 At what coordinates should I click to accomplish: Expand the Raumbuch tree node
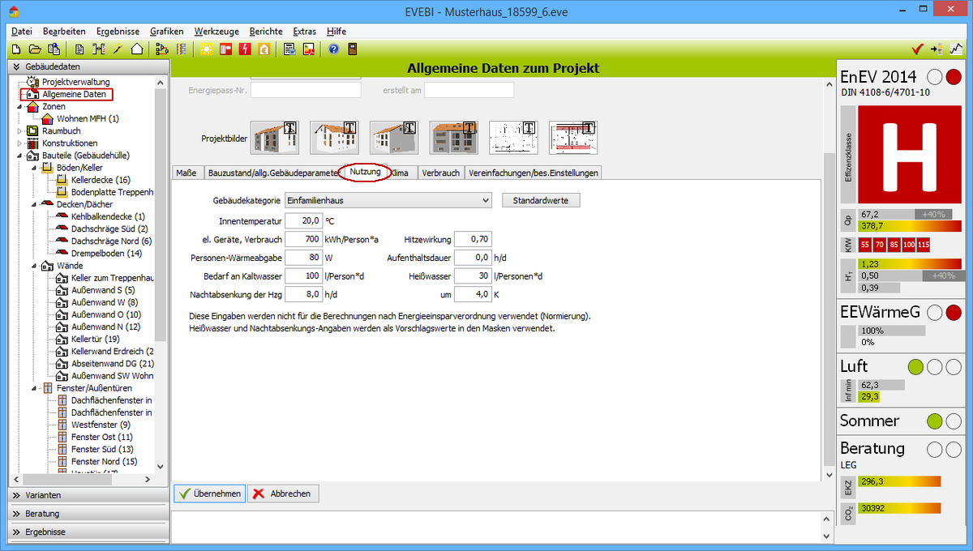coord(20,130)
